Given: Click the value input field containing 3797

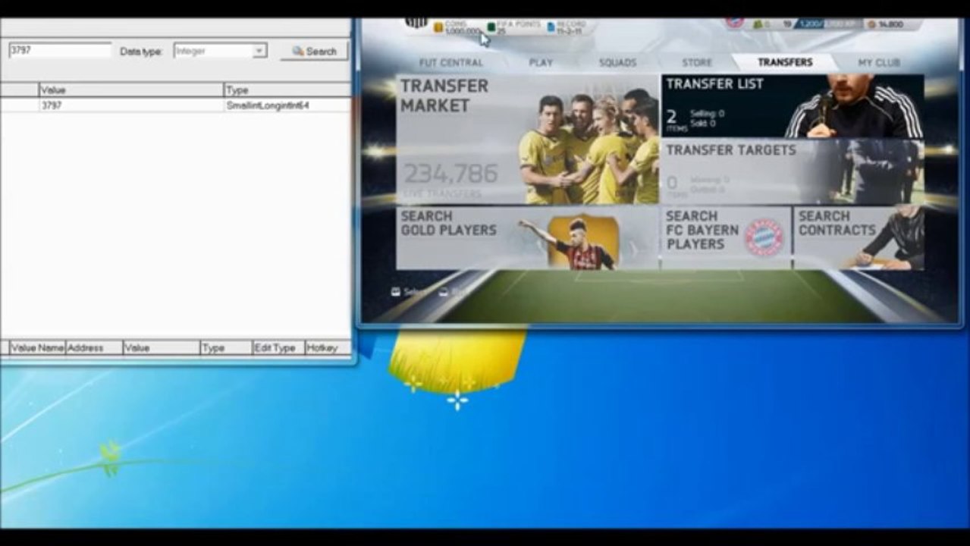Looking at the screenshot, I should pyautogui.click(x=60, y=50).
